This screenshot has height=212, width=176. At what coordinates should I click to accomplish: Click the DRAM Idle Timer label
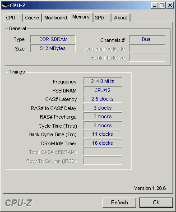(59, 143)
